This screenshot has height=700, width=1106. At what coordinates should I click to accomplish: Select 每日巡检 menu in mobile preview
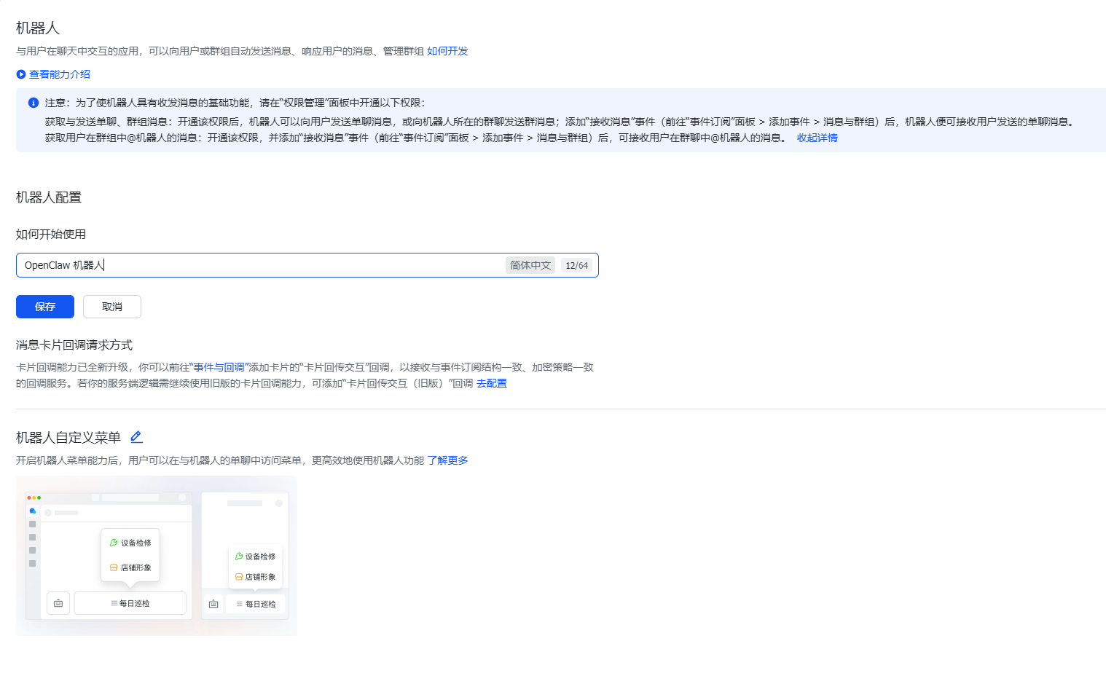tap(256, 604)
